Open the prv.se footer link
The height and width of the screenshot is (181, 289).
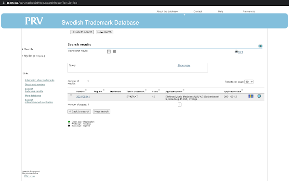(29, 176)
